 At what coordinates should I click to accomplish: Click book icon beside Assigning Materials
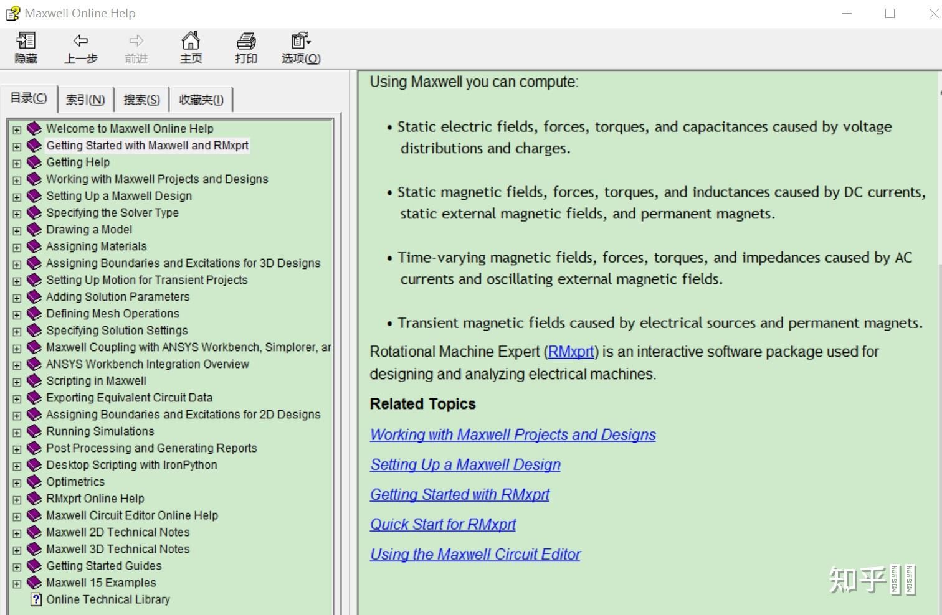click(x=34, y=246)
